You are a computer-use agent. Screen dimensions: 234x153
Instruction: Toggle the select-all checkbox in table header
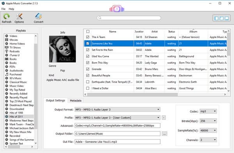tap(88, 31)
